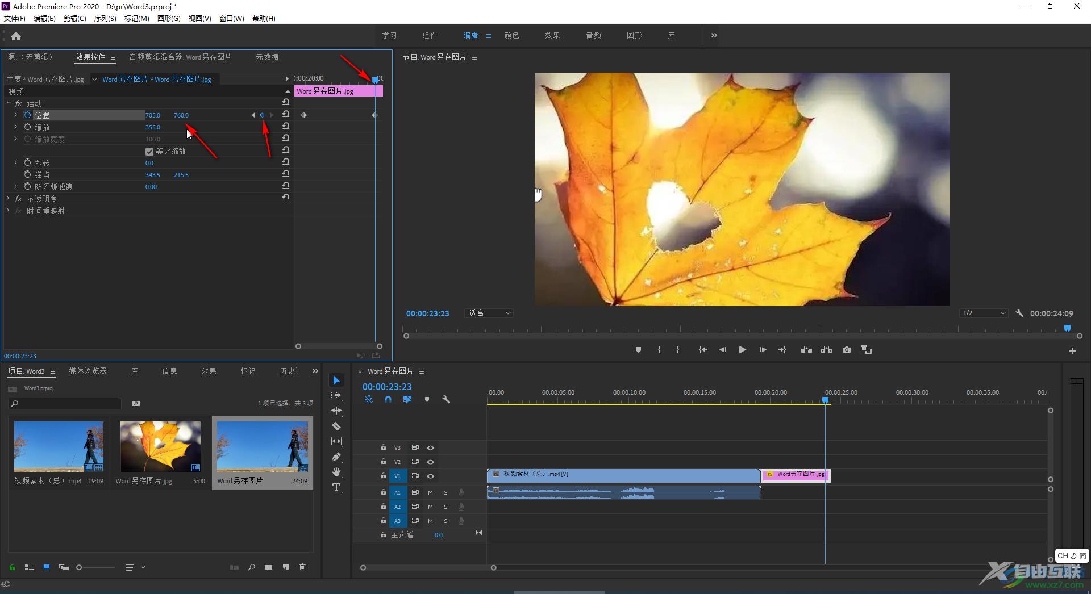Open the Metadata panel tab
The image size is (1091, 594).
[x=267, y=57]
